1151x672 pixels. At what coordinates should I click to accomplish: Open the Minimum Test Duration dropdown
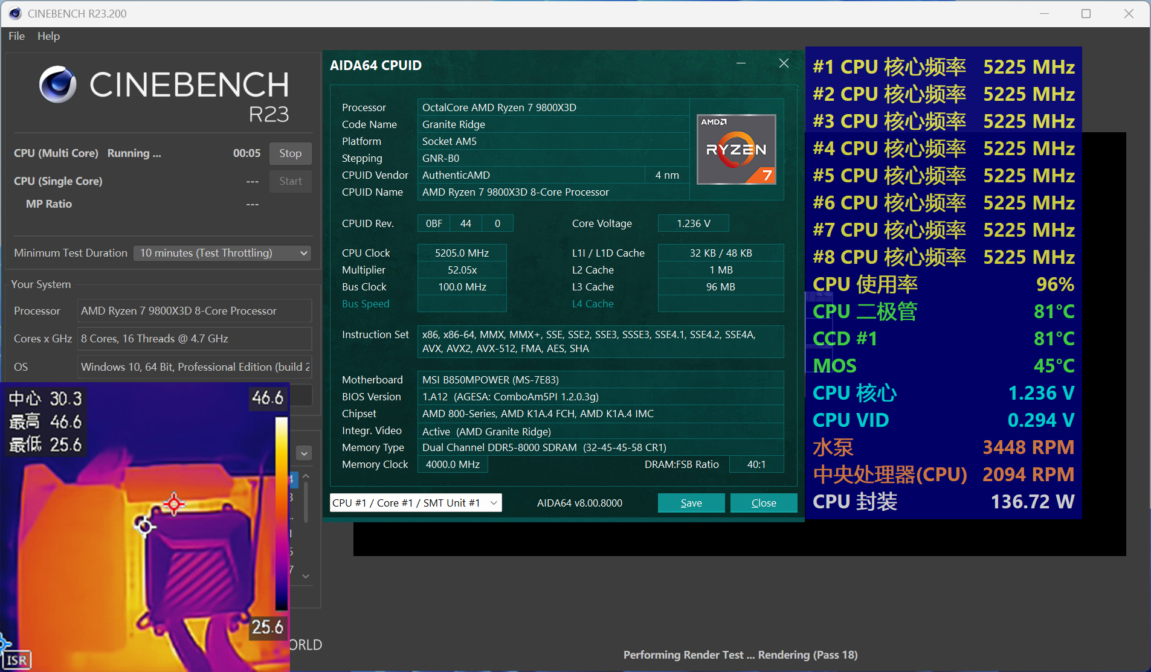222,252
